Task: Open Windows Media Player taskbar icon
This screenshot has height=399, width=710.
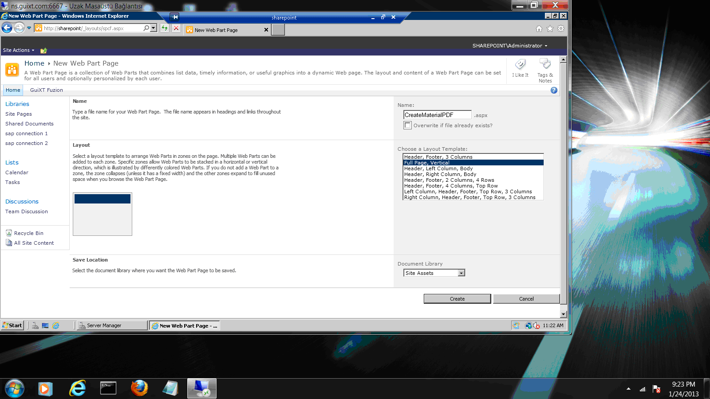Action: pos(45,389)
